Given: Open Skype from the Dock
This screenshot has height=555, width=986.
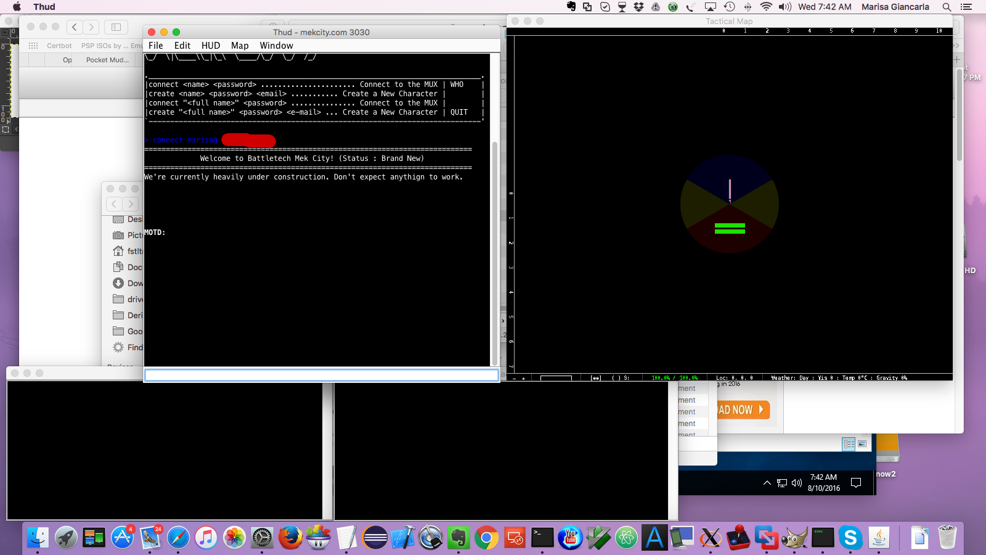Looking at the screenshot, I should [850, 538].
